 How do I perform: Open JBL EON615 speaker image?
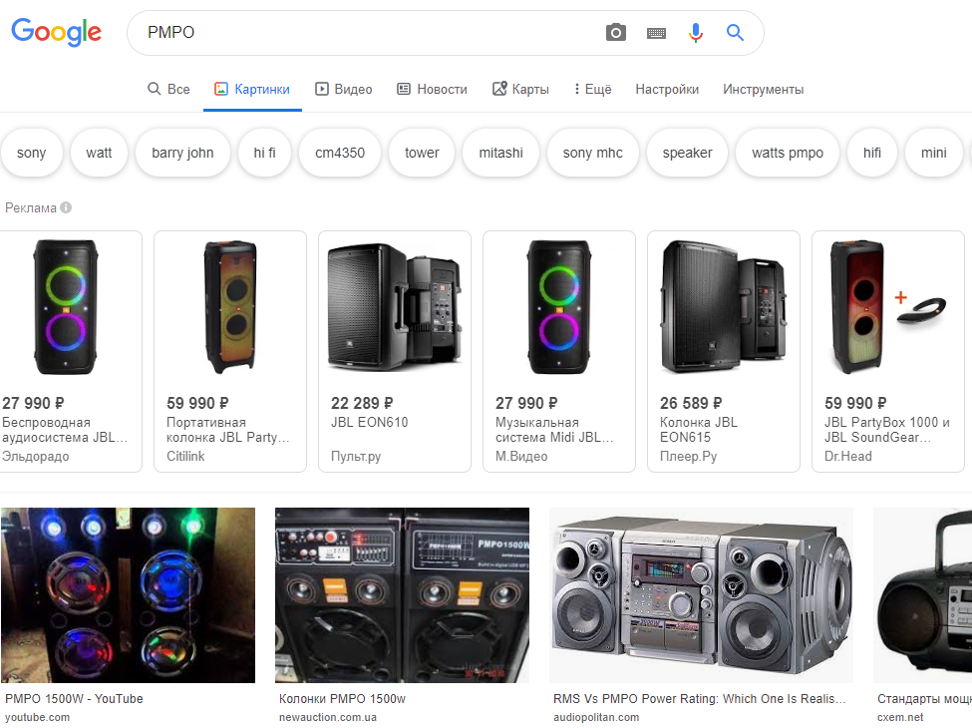click(x=724, y=307)
